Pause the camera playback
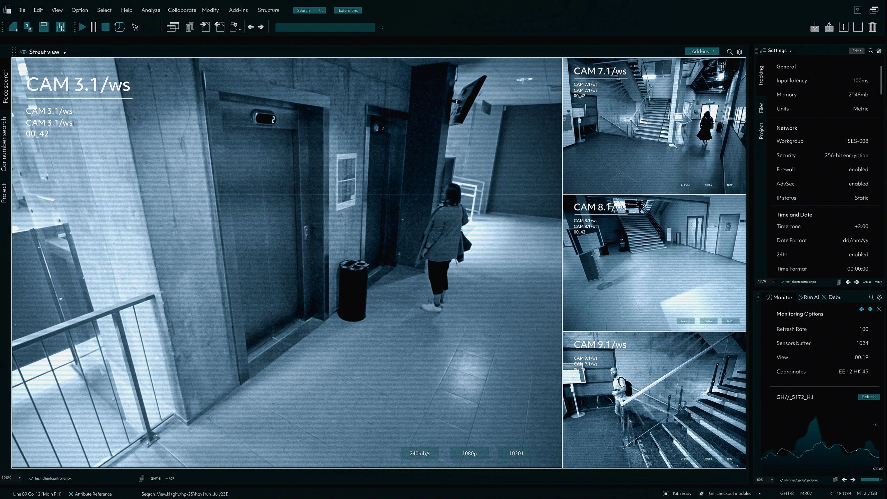The width and height of the screenshot is (887, 499). 94,27
